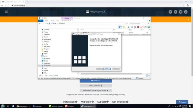Click This PC in Explorer address breadcrumb
The width and height of the screenshot is (193, 108).
pos(54,24)
